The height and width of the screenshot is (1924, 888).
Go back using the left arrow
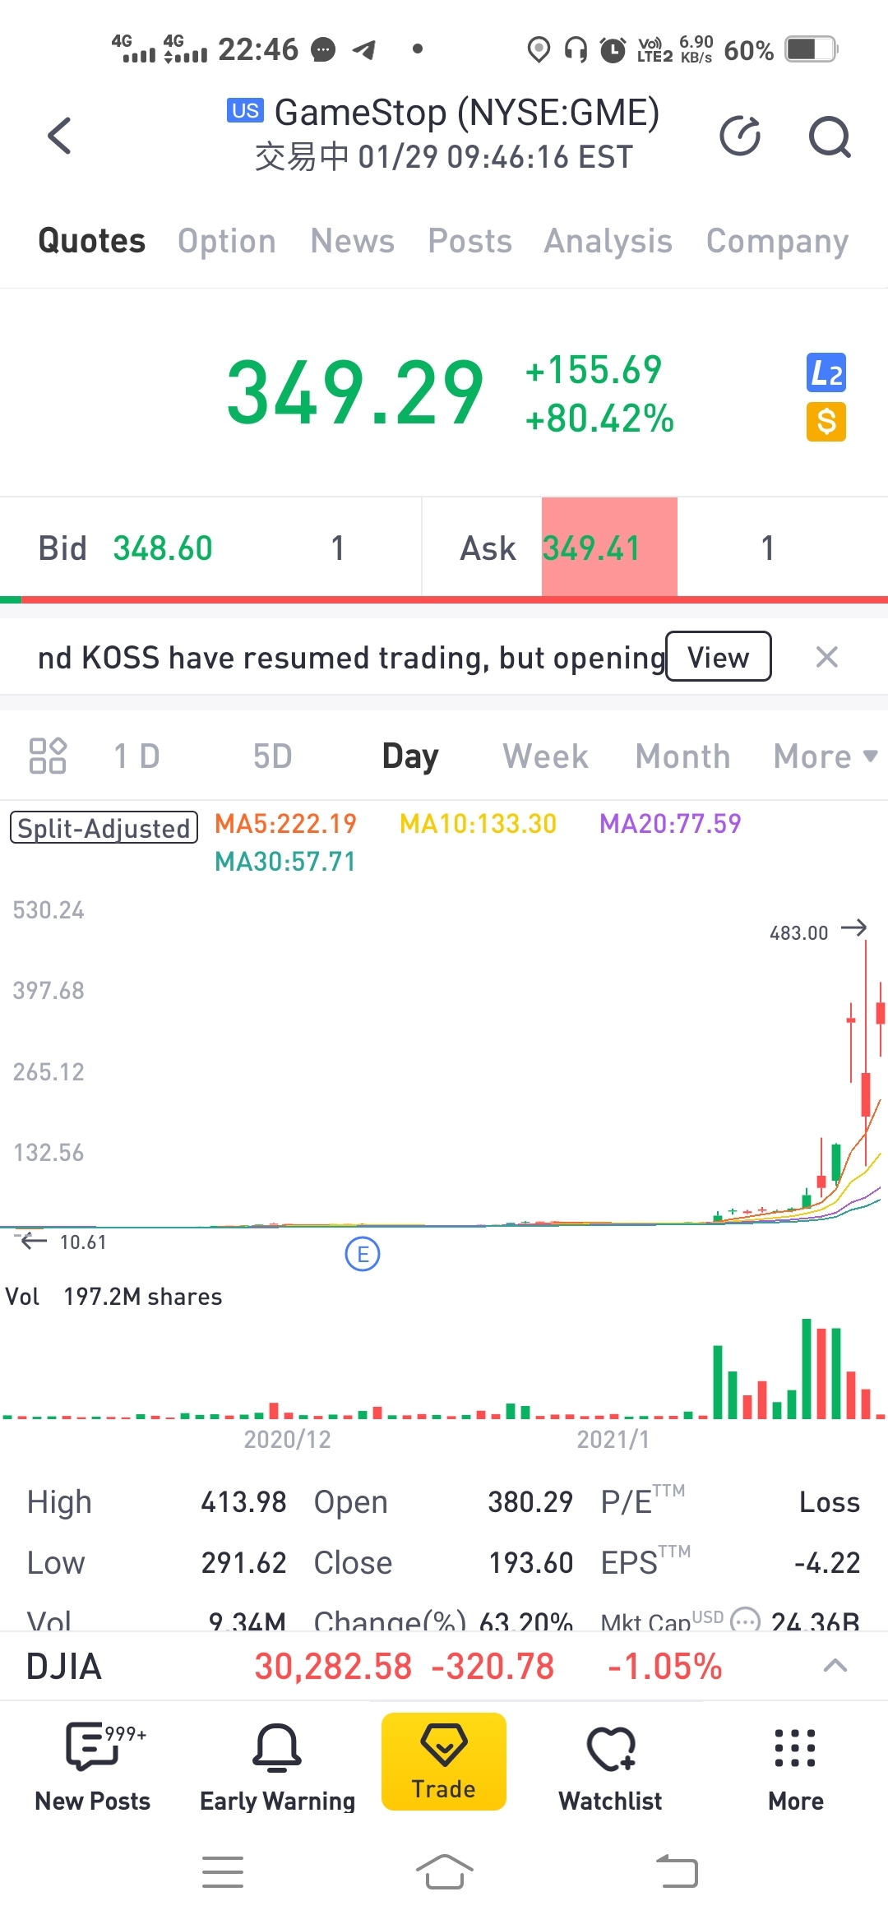click(59, 136)
